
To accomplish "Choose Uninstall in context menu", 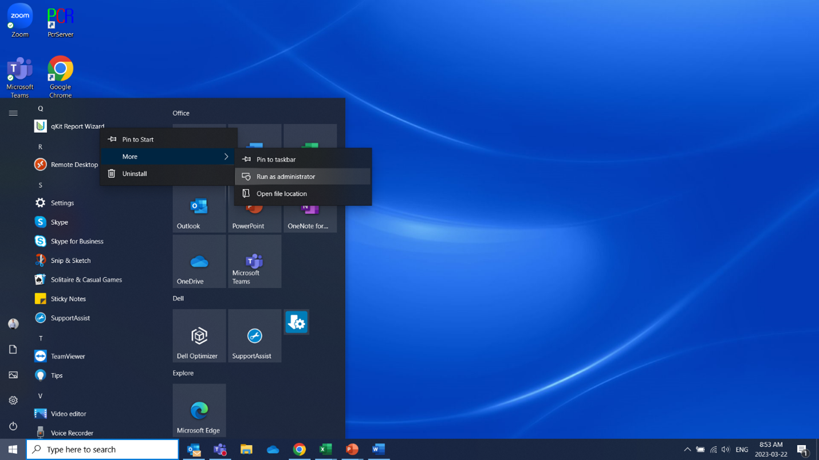I will (168, 173).
